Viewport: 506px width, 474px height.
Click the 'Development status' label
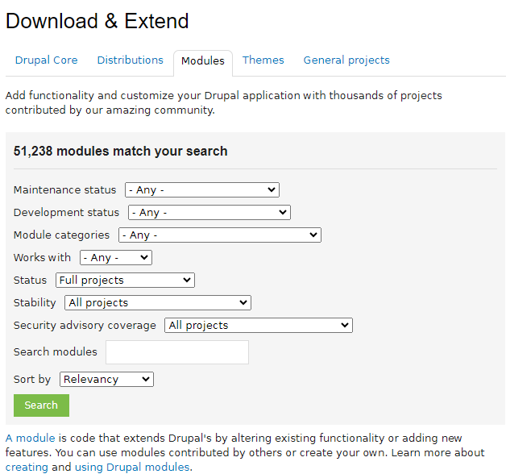67,213
